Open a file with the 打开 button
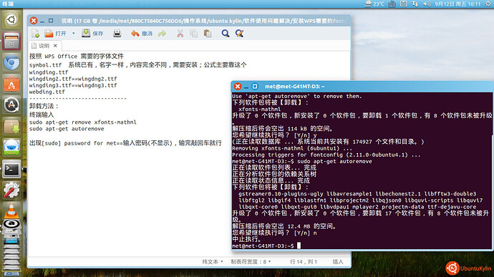The width and height of the screenshot is (494, 277). (x=55, y=34)
